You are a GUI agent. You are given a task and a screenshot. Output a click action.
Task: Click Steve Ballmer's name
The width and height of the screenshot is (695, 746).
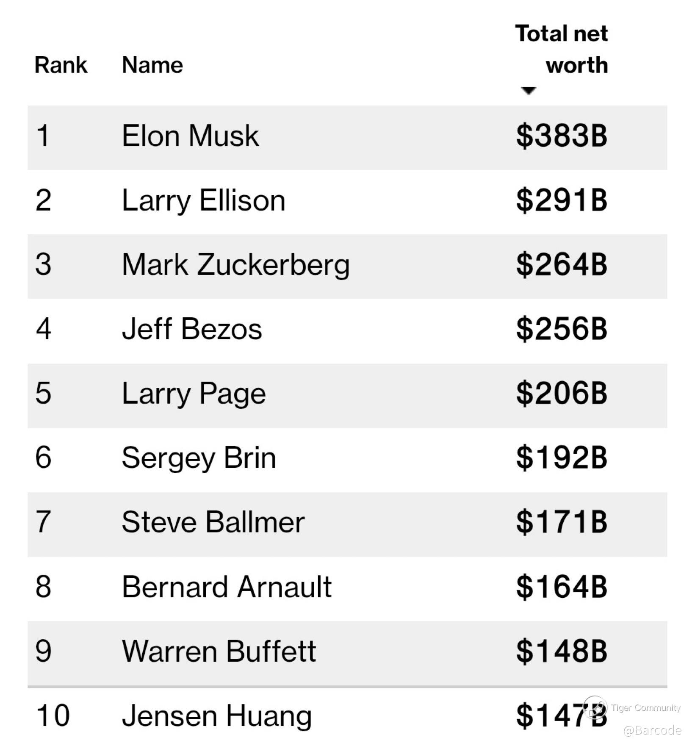click(x=213, y=522)
